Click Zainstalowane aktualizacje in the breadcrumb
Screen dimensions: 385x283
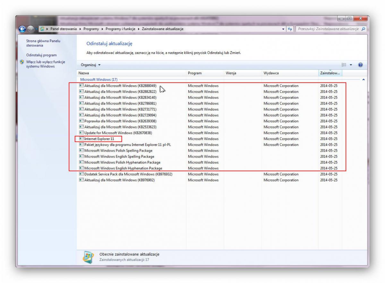(x=163, y=29)
